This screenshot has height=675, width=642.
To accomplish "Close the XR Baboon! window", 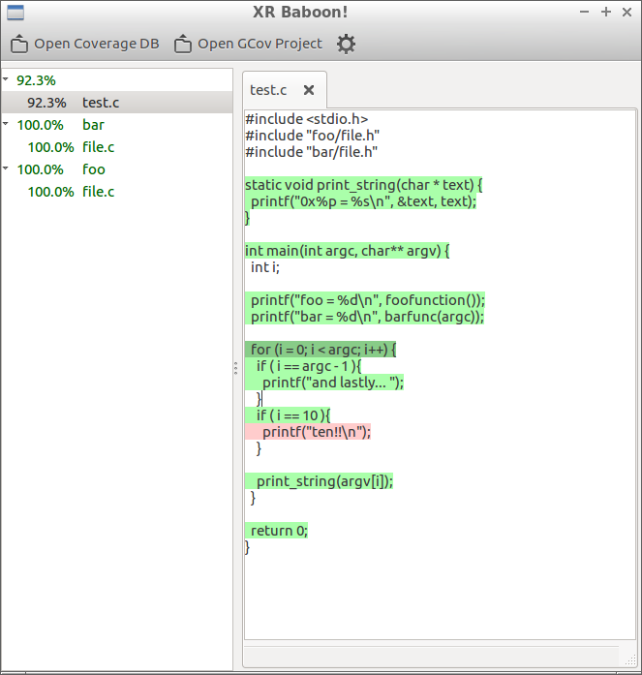I will point(627,13).
